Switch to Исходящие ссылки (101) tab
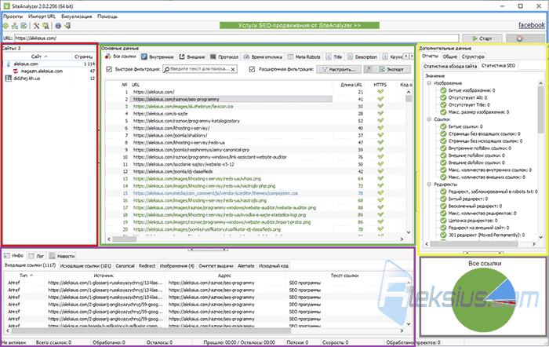Image resolution: width=549 pixels, height=347 pixels. pyautogui.click(x=85, y=266)
